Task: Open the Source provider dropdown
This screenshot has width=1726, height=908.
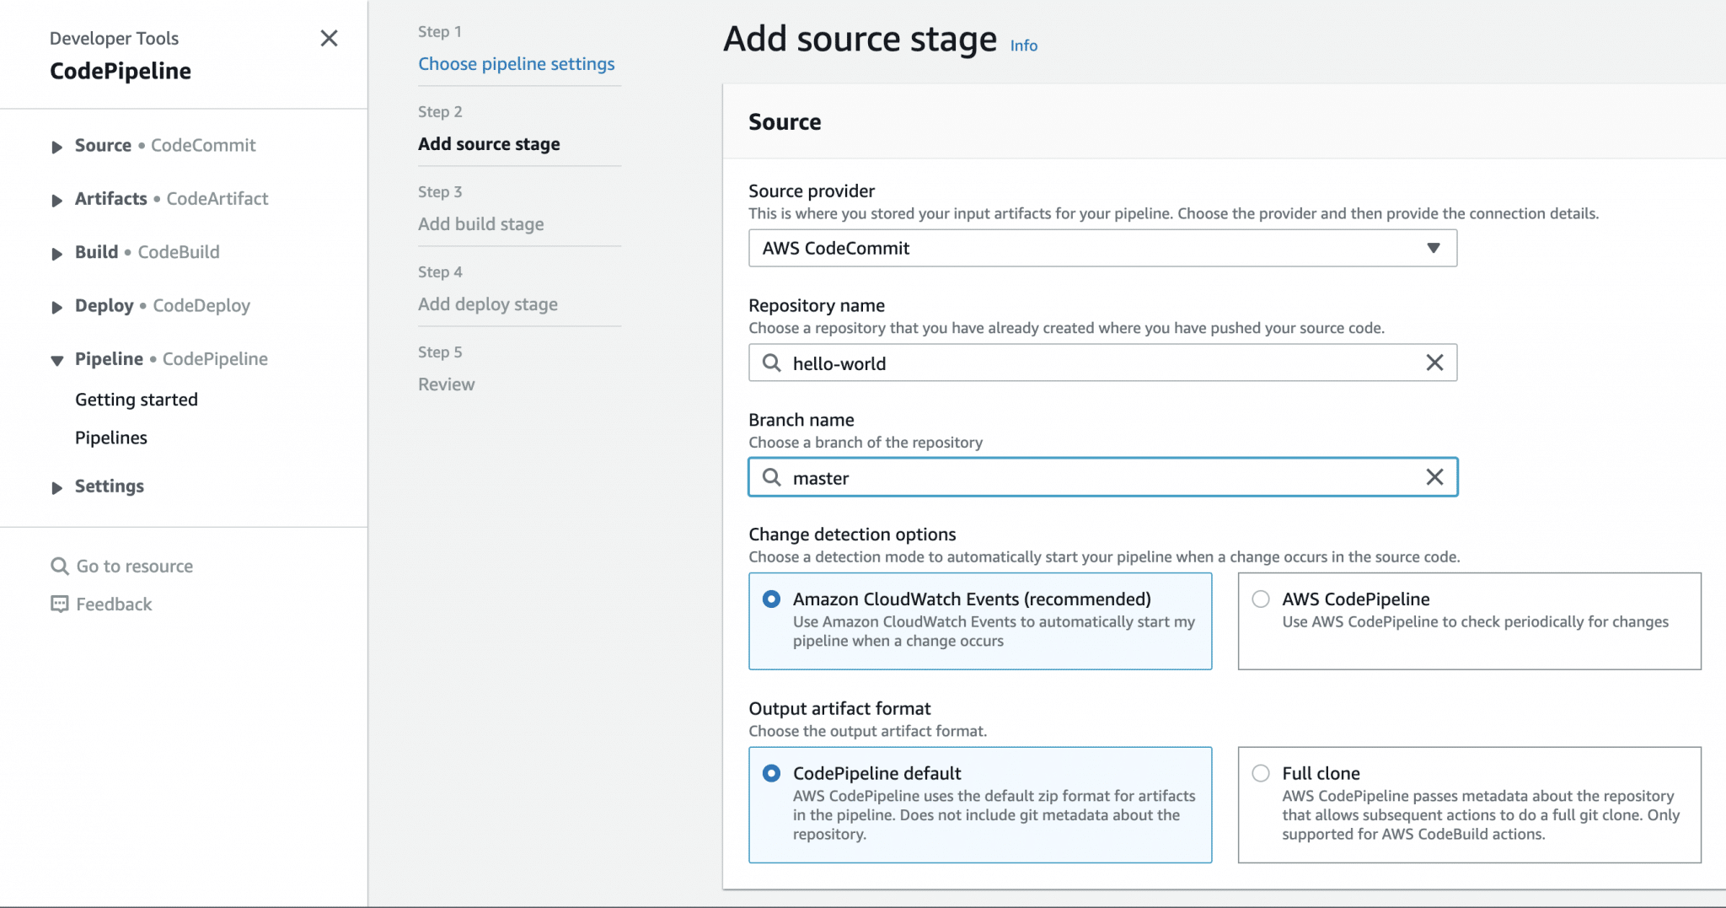Action: (1102, 248)
